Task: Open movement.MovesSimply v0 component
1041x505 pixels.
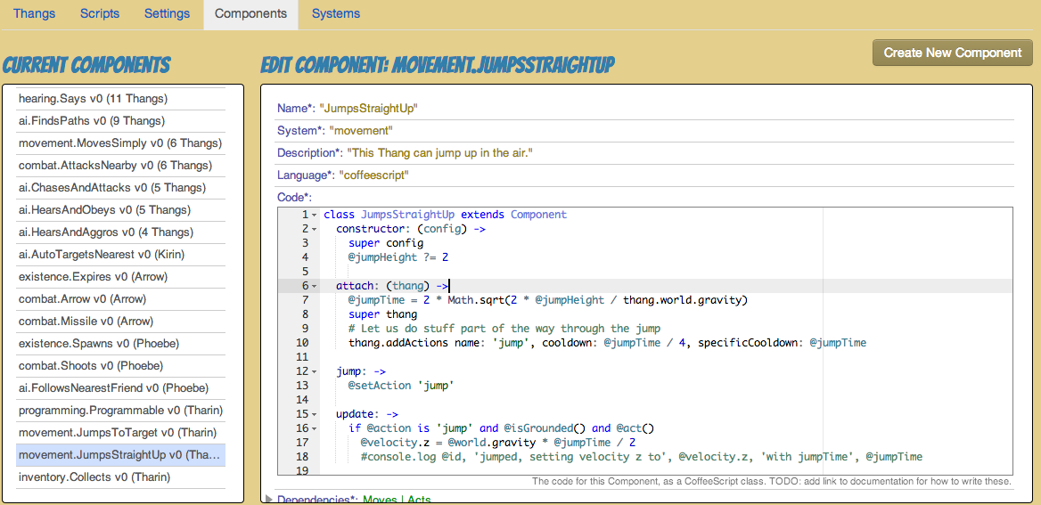Action: [121, 143]
